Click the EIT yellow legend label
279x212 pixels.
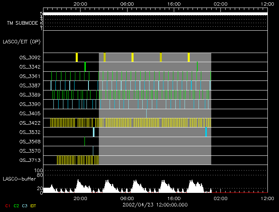(33, 206)
